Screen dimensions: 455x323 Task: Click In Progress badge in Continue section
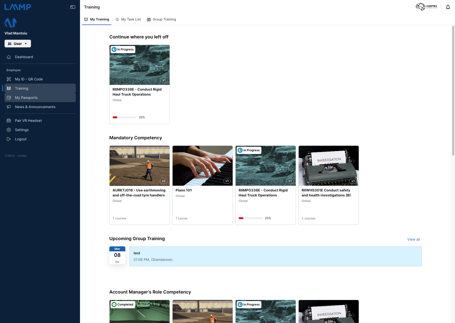pyautogui.click(x=123, y=49)
